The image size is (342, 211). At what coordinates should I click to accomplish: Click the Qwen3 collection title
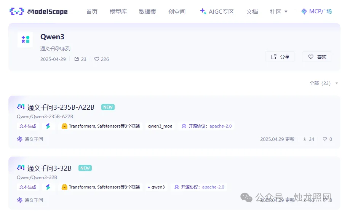52,37
